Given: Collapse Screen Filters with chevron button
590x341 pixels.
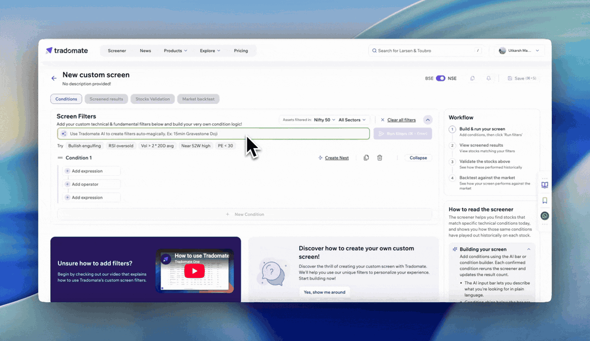Looking at the screenshot, I should (427, 120).
